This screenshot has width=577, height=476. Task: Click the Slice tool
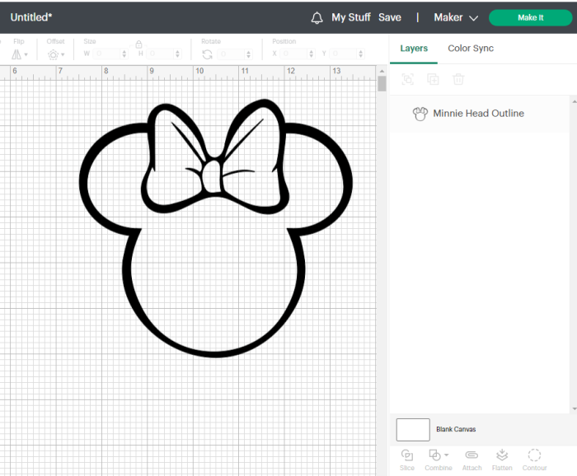(407, 460)
